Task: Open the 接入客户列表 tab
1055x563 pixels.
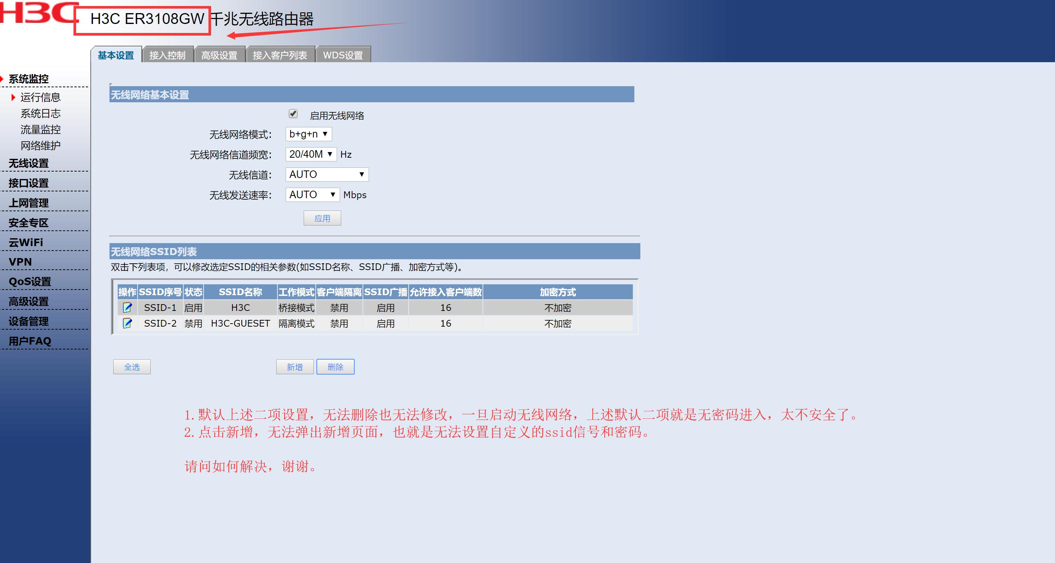Action: (x=280, y=55)
